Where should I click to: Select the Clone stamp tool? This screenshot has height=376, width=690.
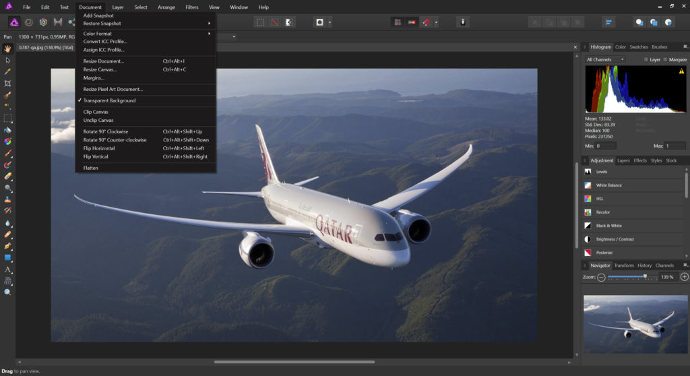click(x=7, y=199)
